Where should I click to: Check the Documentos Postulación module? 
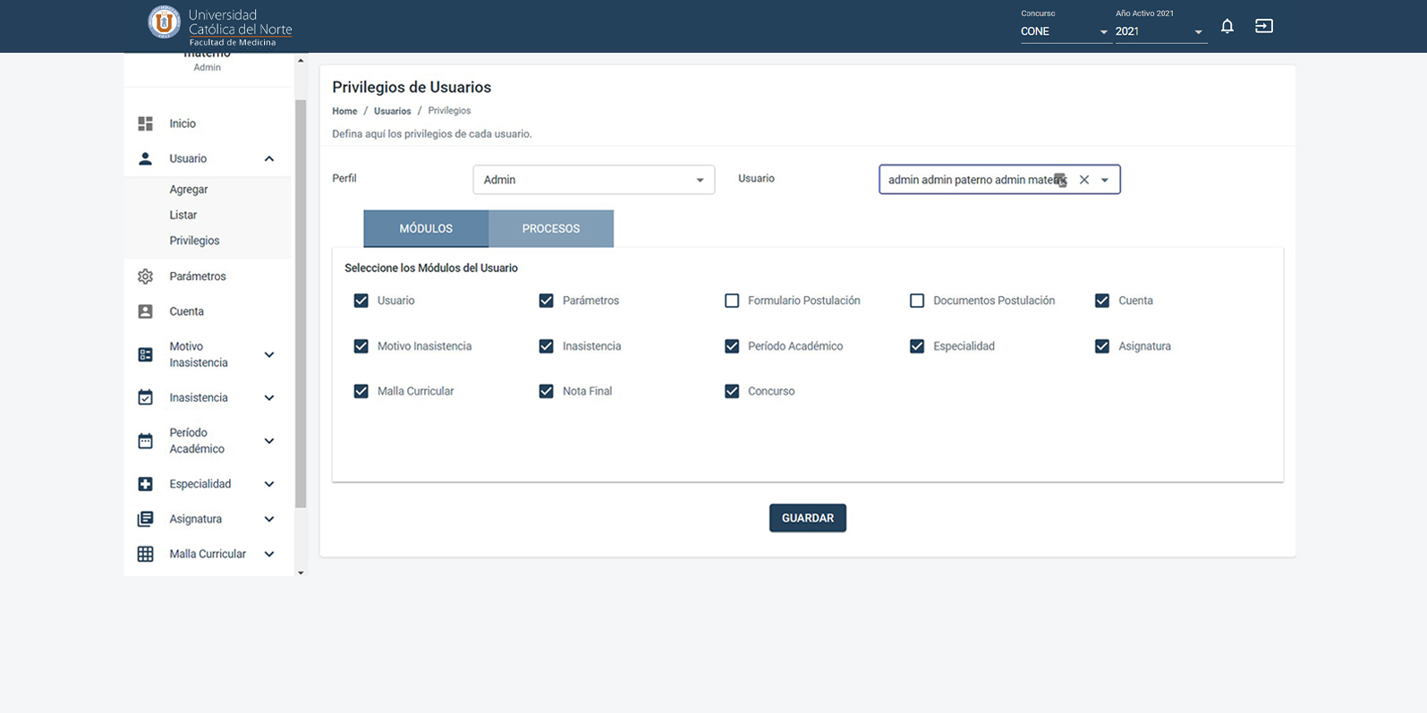pyautogui.click(x=917, y=301)
